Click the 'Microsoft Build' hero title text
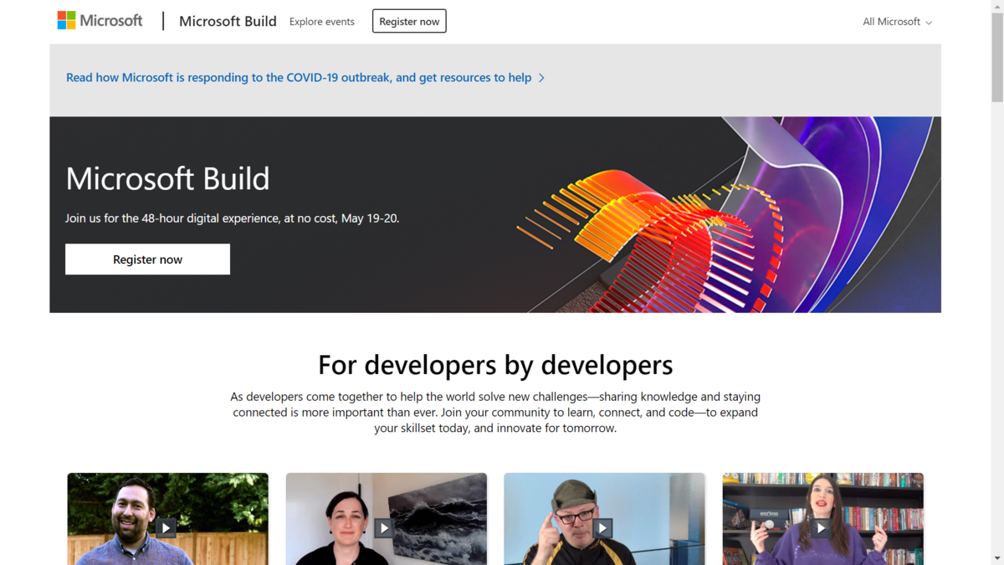This screenshot has width=1004, height=565. tap(167, 179)
